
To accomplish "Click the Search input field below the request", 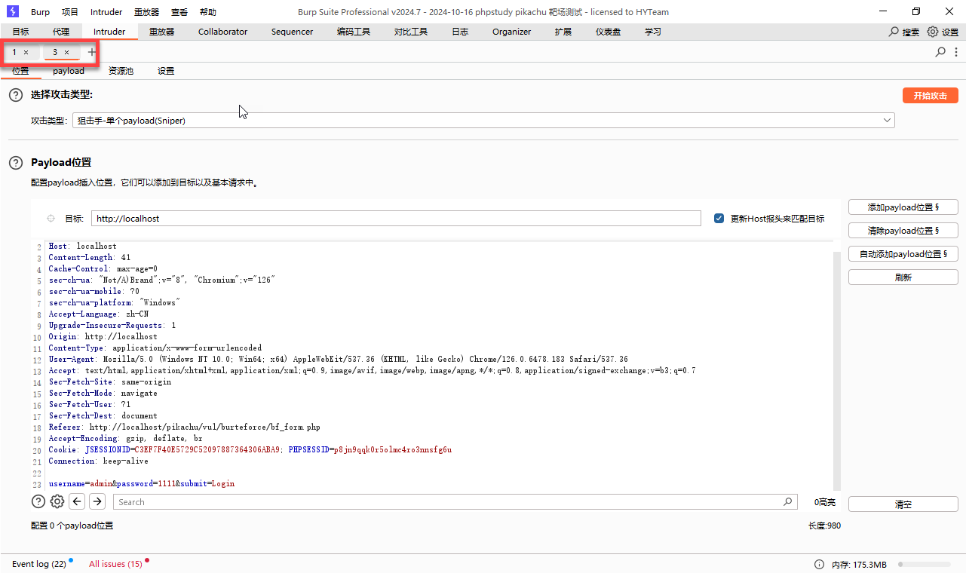I will click(x=449, y=502).
